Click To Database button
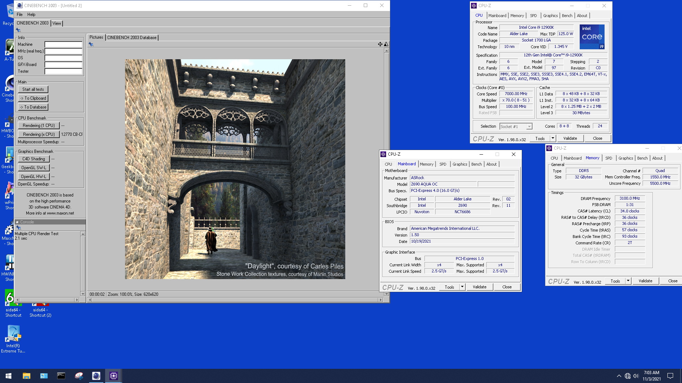Image resolution: width=682 pixels, height=383 pixels. (x=33, y=107)
